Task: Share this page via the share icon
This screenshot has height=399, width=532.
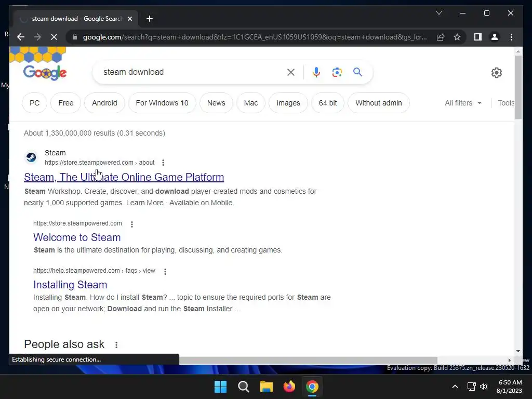Action: (x=441, y=37)
